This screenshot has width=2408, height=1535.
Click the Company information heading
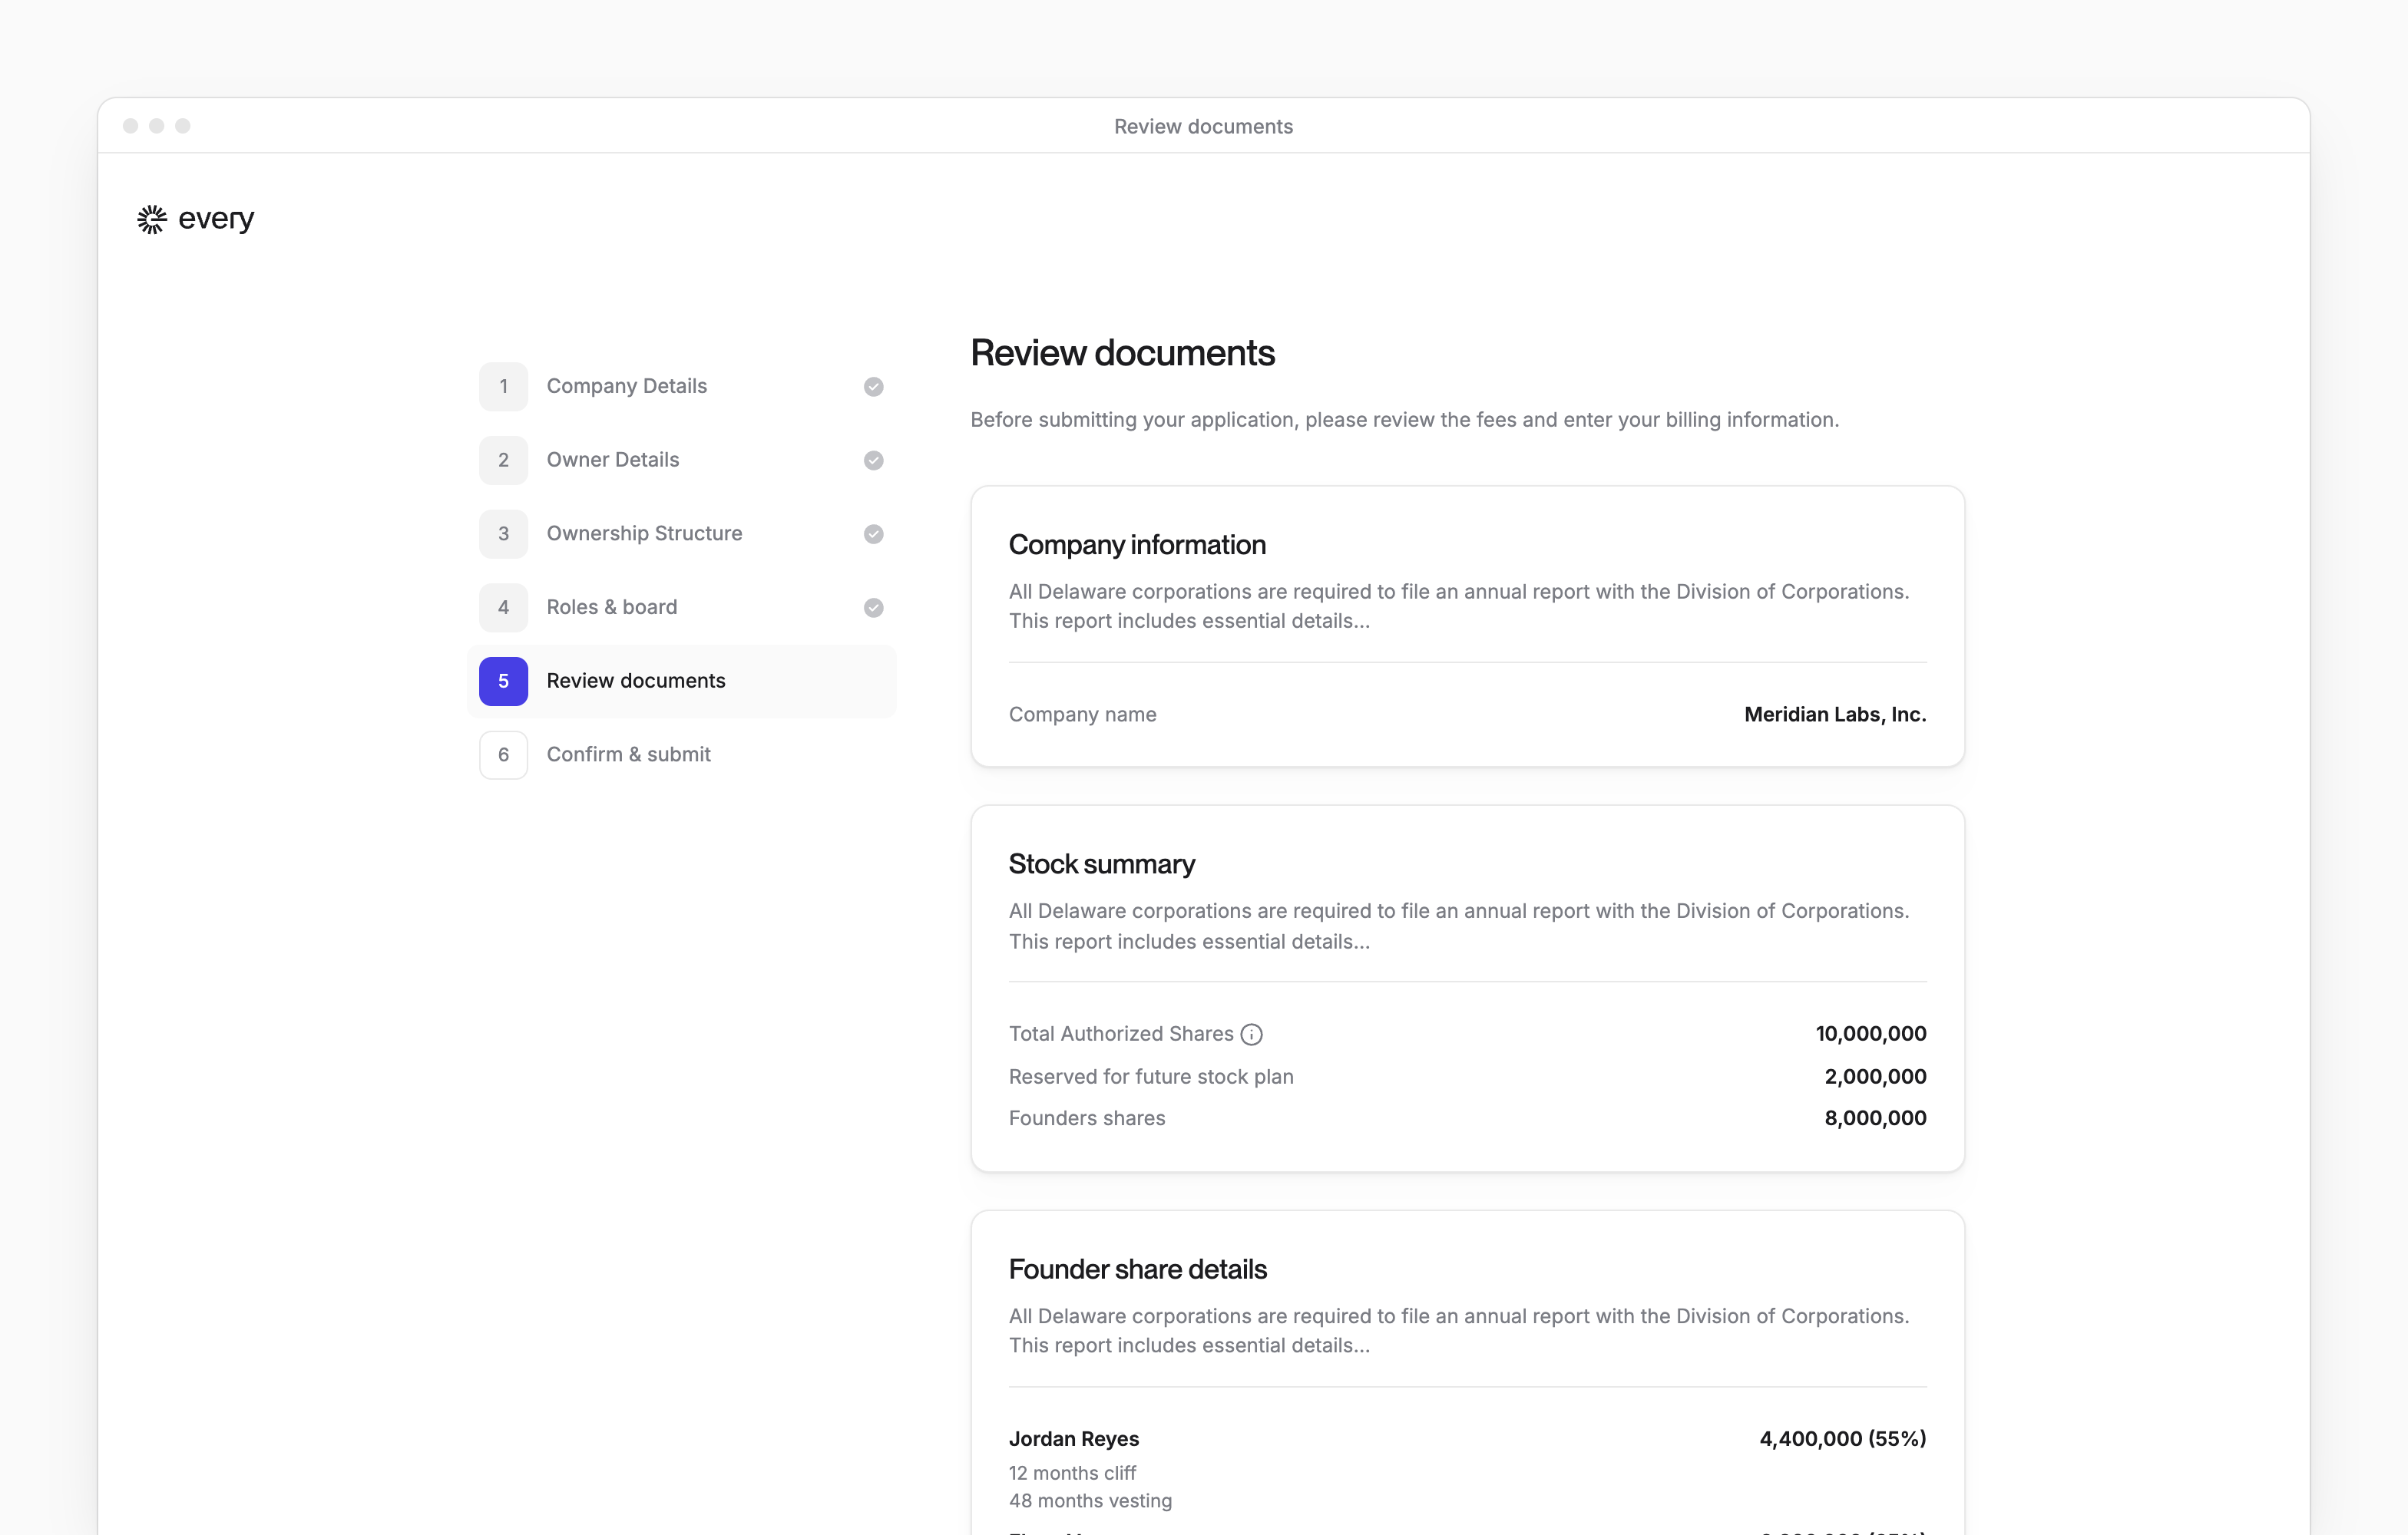[1137, 545]
